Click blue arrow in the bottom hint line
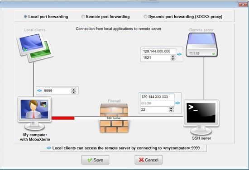 [49, 148]
